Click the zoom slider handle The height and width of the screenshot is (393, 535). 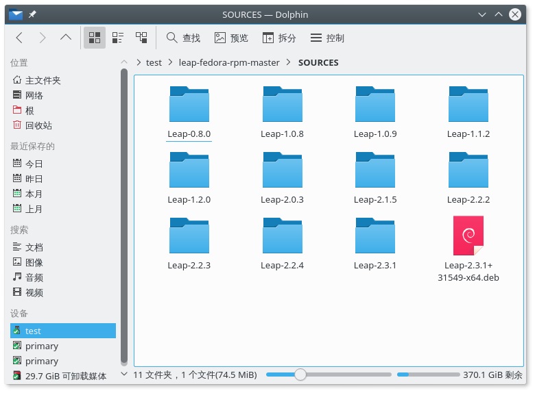pos(300,375)
